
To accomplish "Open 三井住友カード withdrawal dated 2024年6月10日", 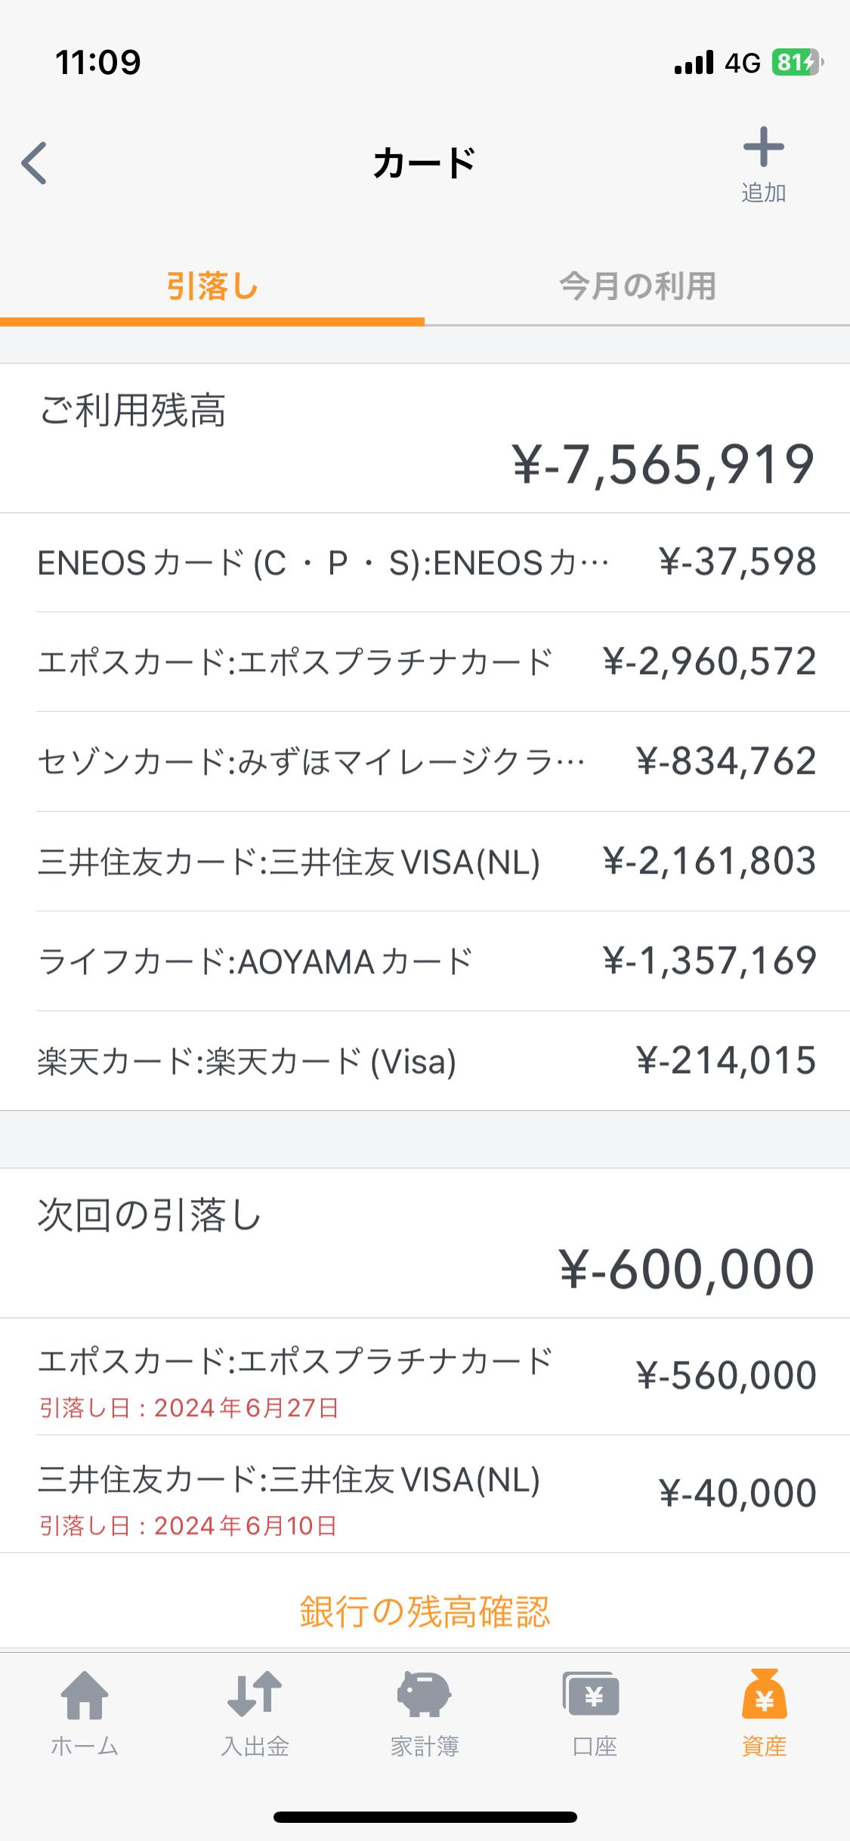I will [425, 1495].
